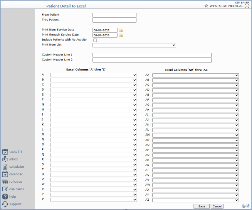Open calendar picker for Print from Service Date
This screenshot has width=252, height=210.
click(x=121, y=30)
